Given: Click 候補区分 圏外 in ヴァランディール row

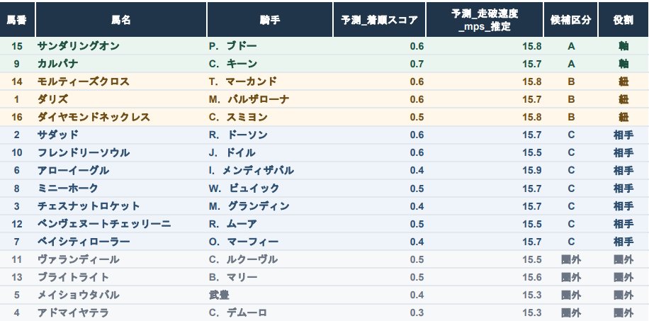Looking at the screenshot, I should [571, 259].
